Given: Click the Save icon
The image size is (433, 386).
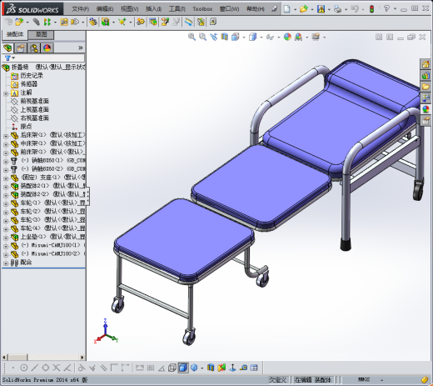Looking at the screenshot, I should [x=321, y=9].
